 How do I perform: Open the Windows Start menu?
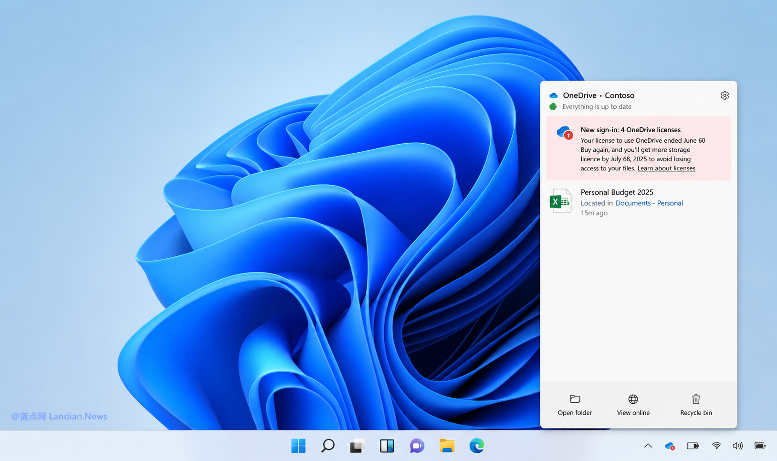click(298, 446)
